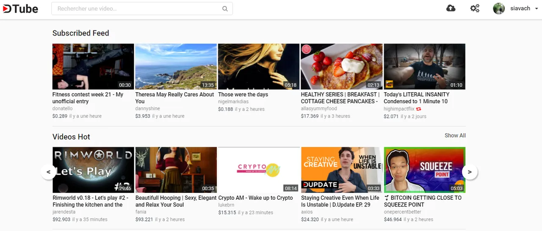Click the $93.221 payout value
The width and height of the screenshot is (542, 231).
[x=144, y=219]
